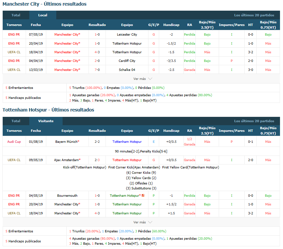Click ENG PR label on 07/05/19 row
283x249 pixels.
tap(14, 35)
